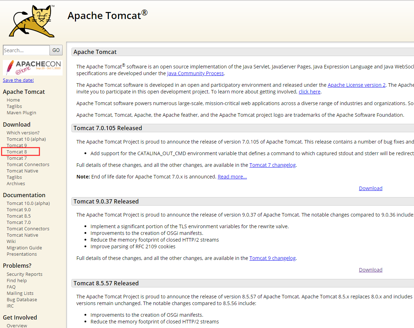Screen dimensions: 414x328
Task: Open Tomcat 7.0 documentation
Action: pos(19,222)
